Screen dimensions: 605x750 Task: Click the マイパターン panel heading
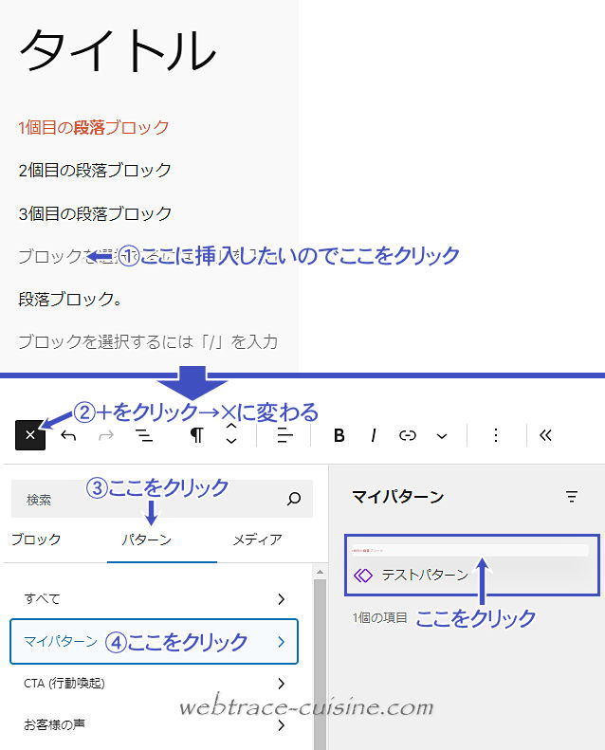point(398,497)
